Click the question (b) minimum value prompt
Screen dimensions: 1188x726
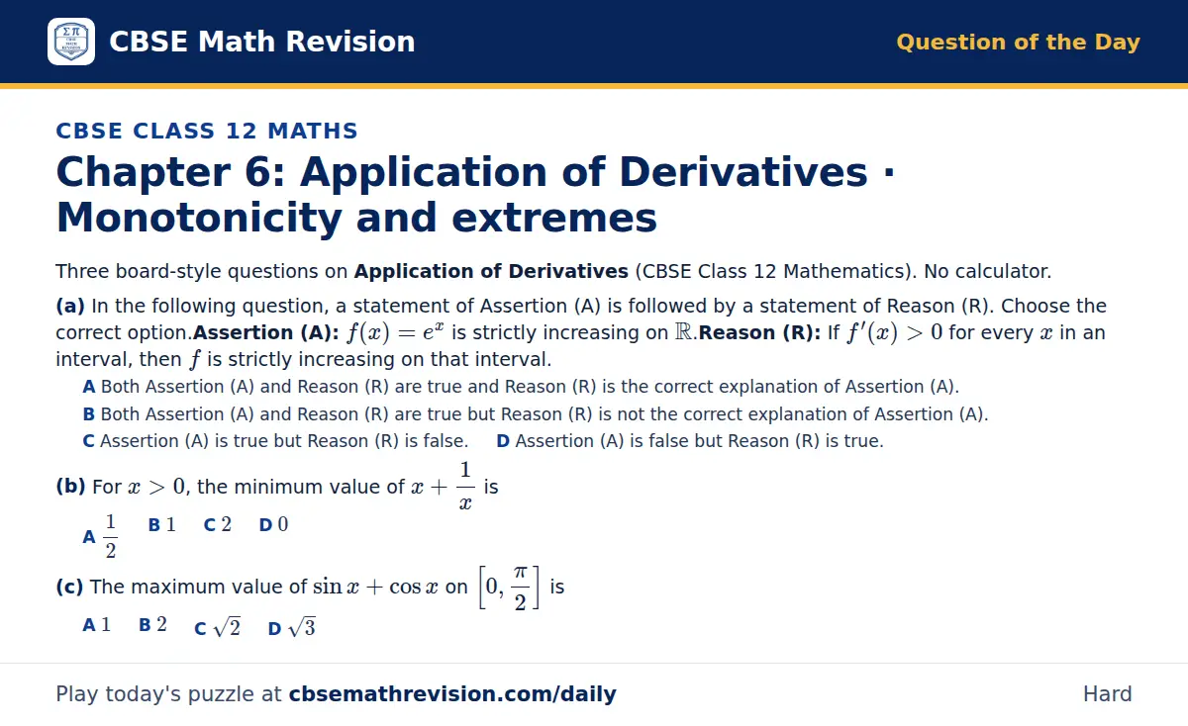[x=277, y=487]
